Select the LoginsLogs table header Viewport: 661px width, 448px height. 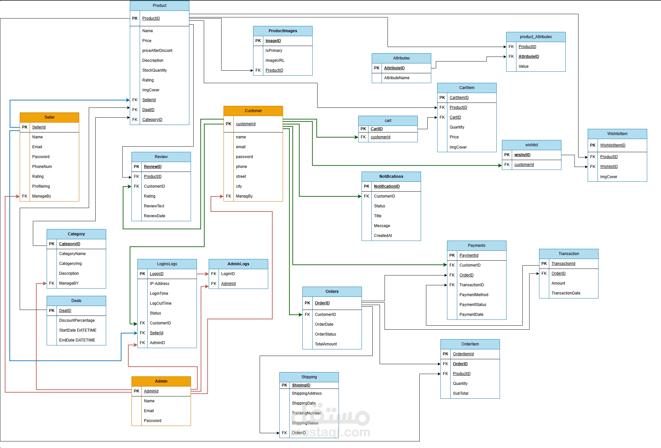coord(167,264)
